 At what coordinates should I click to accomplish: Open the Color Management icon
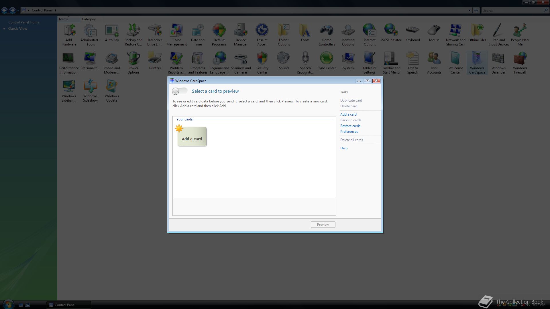176,35
